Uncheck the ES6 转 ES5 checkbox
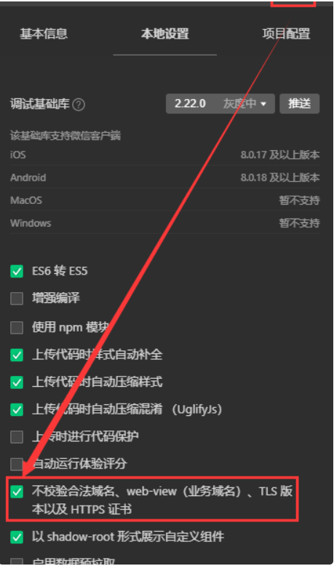334x566 pixels. click(x=17, y=271)
